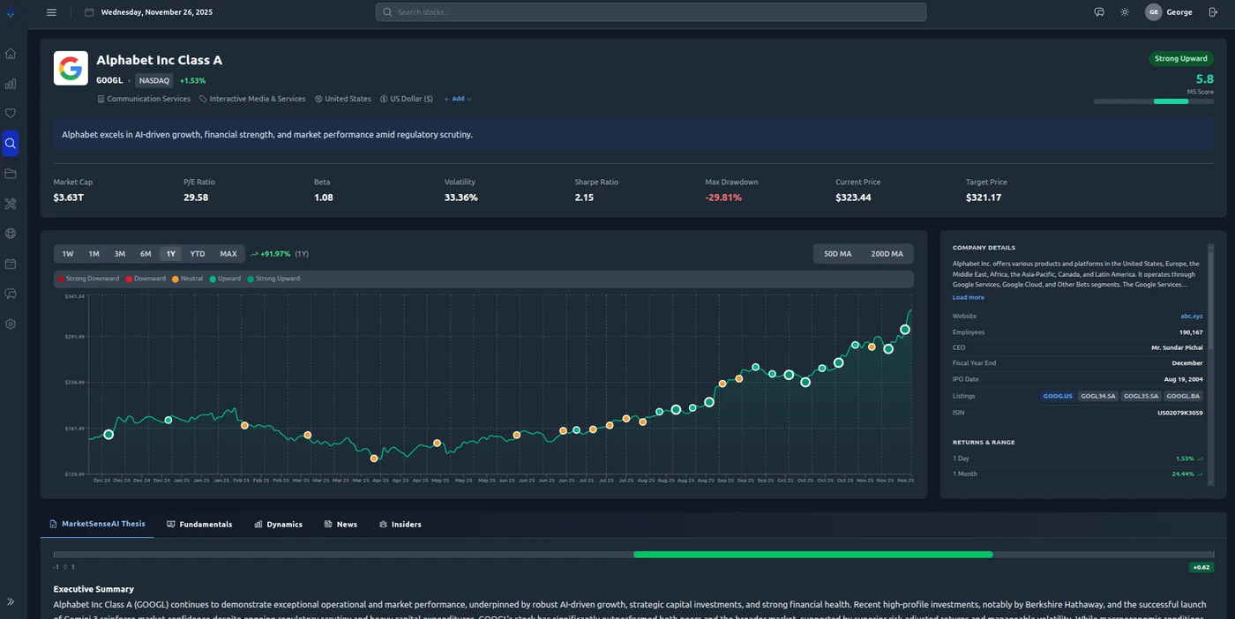
Task: Click the NASDAQ exchange badge
Action: [x=154, y=80]
